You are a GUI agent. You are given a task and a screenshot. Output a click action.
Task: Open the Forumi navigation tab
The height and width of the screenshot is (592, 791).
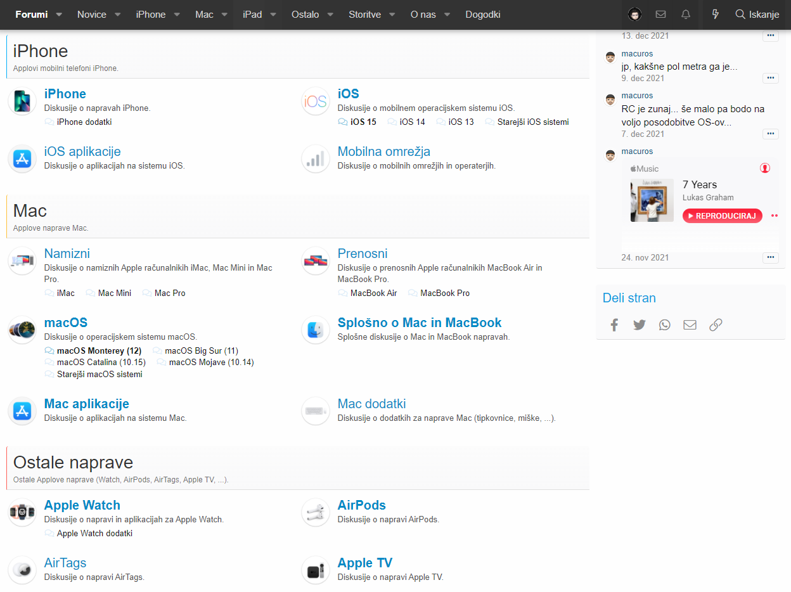click(32, 15)
